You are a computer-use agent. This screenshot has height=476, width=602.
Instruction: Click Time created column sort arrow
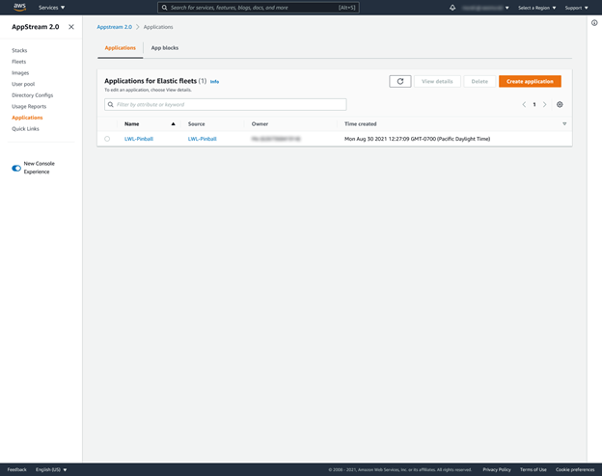564,124
